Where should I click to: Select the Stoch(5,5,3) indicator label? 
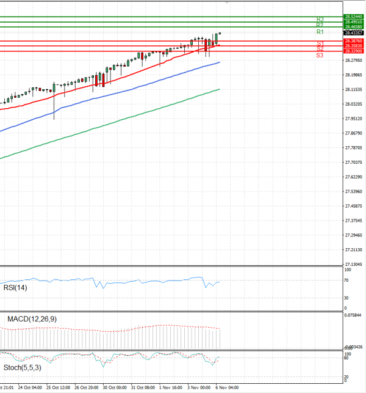pyautogui.click(x=23, y=368)
